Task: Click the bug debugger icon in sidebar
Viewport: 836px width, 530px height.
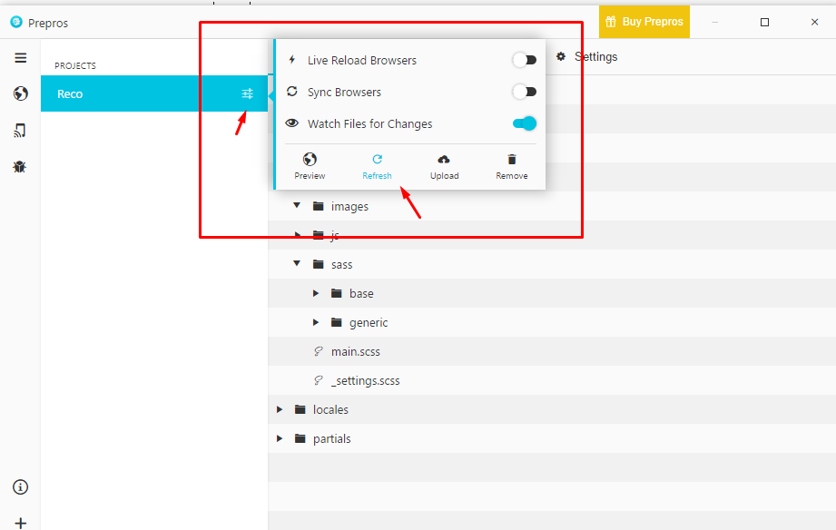Action: point(20,167)
